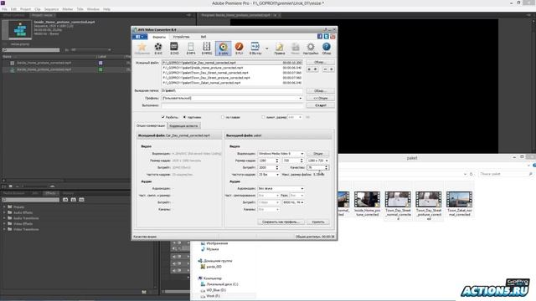Click the output folder path field
This screenshot has width=536, height=301.
[x=232, y=91]
